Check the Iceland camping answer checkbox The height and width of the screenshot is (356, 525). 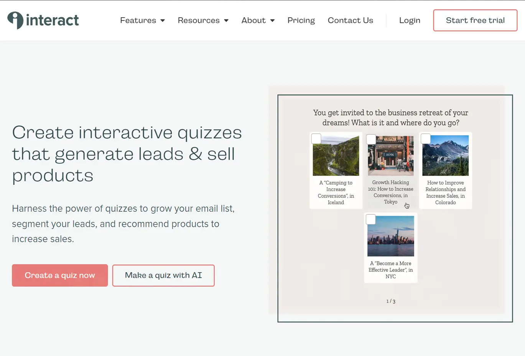(316, 139)
